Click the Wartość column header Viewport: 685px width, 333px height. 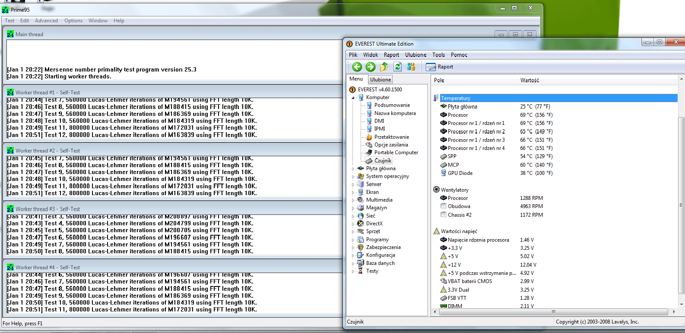tap(598, 80)
